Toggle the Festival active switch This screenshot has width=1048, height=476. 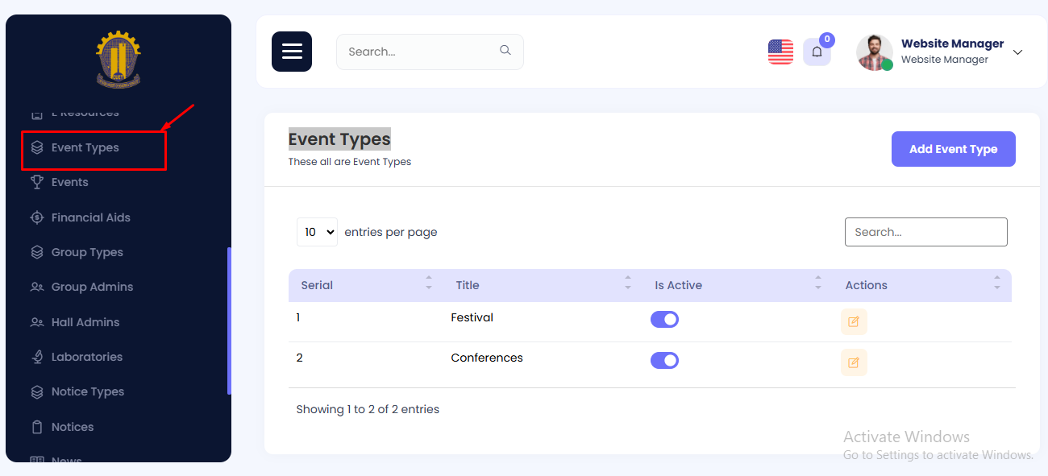(664, 320)
